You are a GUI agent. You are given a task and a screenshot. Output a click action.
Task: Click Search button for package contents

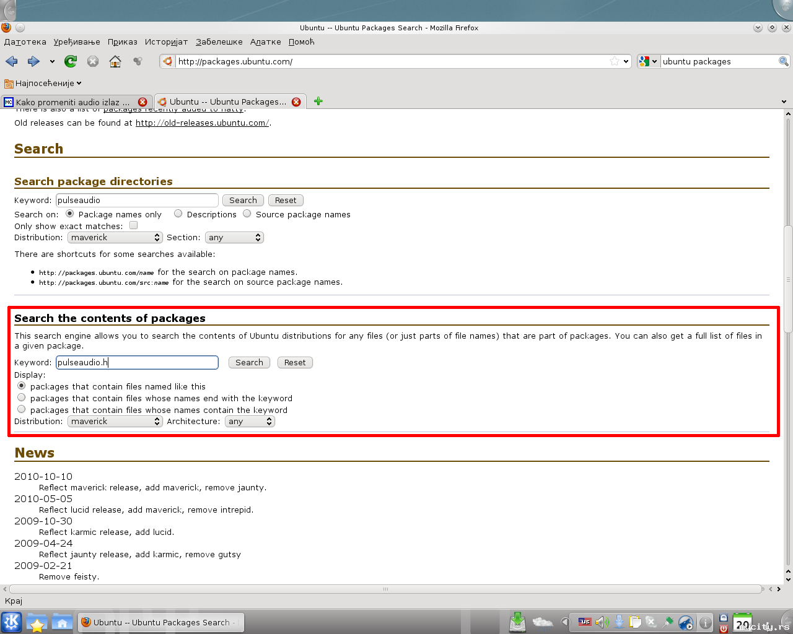click(249, 363)
